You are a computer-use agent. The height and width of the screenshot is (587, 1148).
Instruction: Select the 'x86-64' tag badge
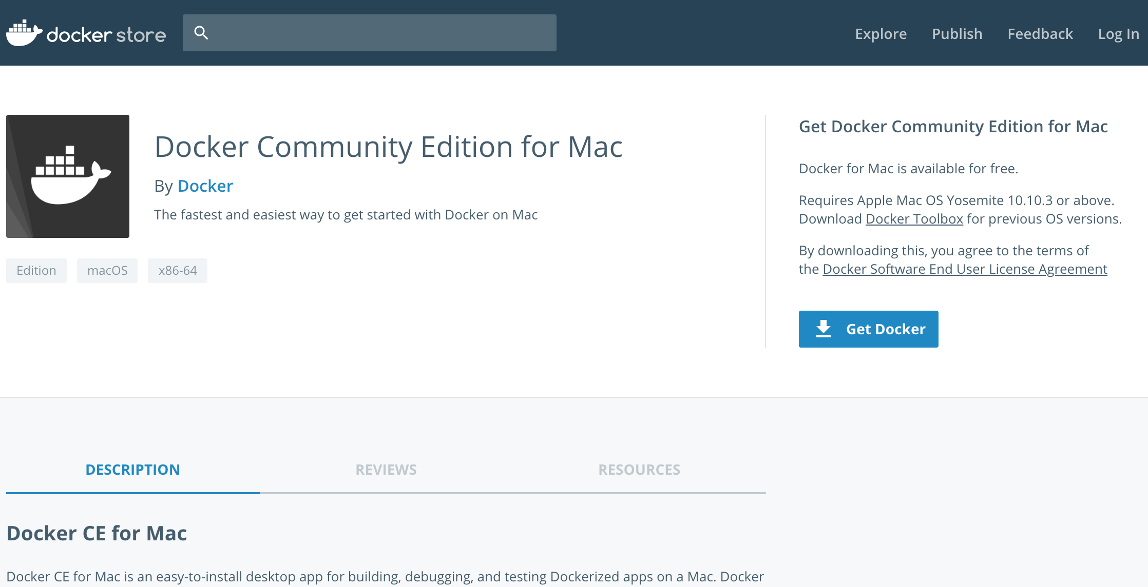[x=177, y=270]
